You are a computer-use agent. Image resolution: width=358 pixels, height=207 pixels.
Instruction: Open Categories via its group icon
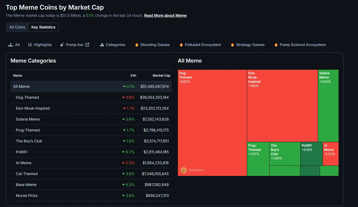point(101,44)
